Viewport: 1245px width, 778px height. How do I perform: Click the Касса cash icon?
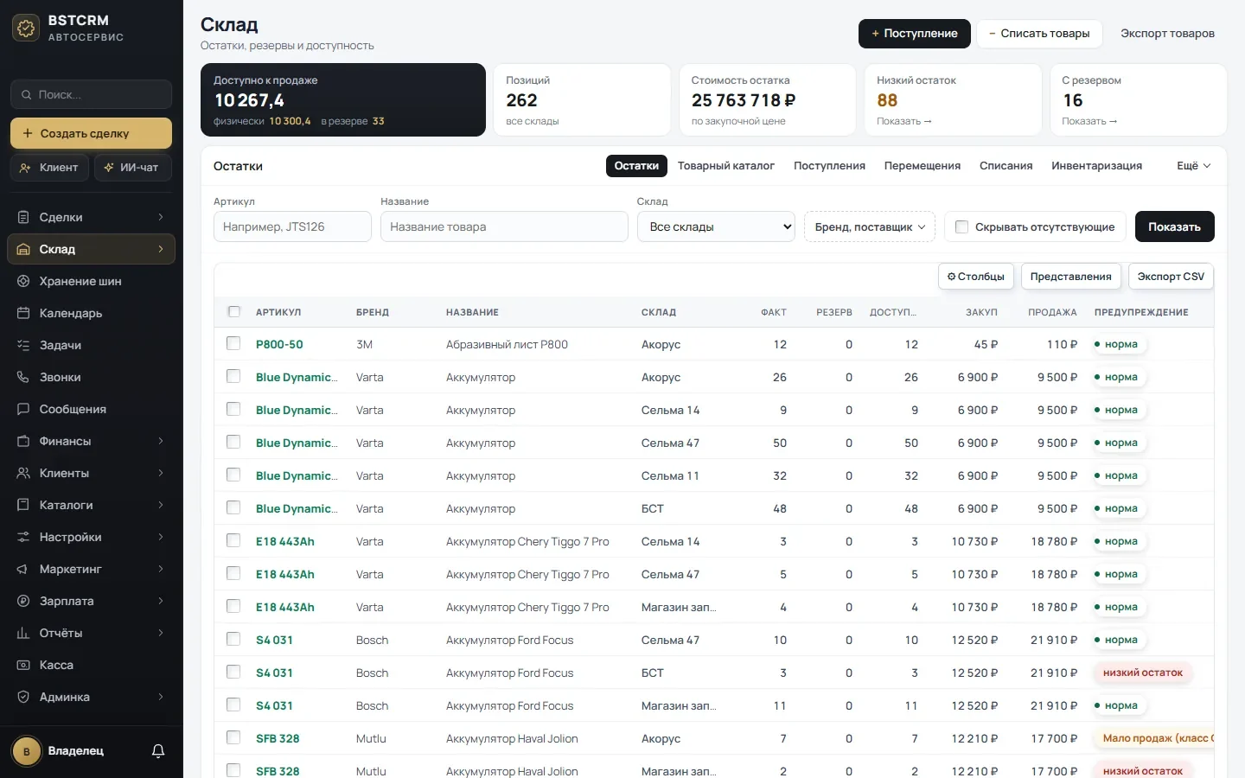tap(23, 665)
